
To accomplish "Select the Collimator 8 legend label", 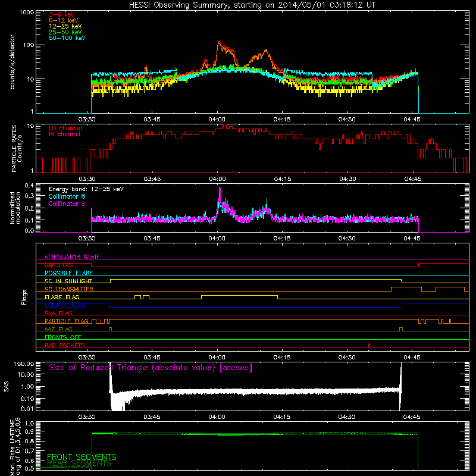I will [x=67, y=196].
